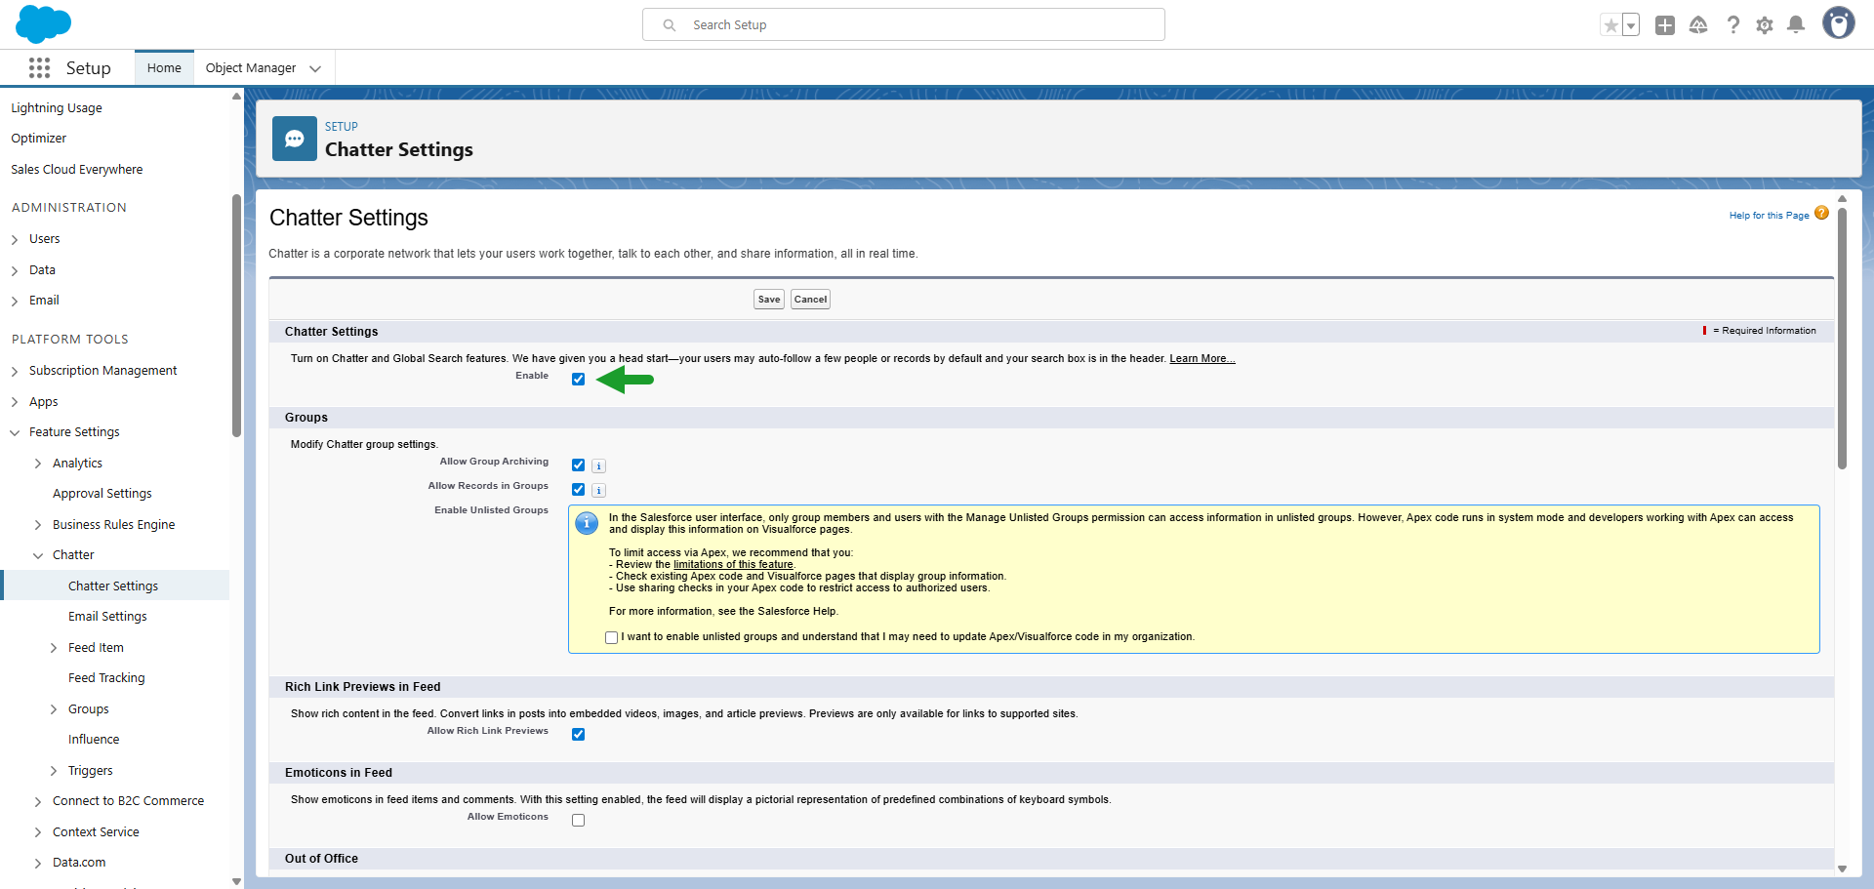
Task: Click the SETUP breadcrumb label
Action: [342, 127]
